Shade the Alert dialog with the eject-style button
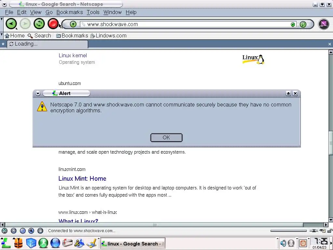Screen dimensions: 333x250 coord(288,93)
